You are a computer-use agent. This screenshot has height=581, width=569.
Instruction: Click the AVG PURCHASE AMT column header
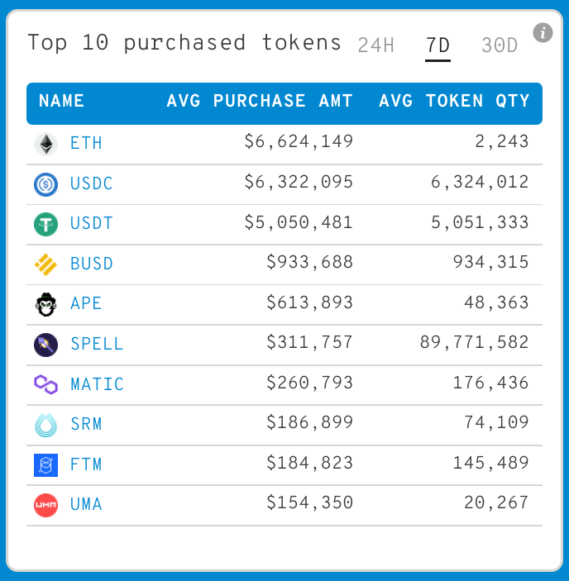(x=260, y=102)
